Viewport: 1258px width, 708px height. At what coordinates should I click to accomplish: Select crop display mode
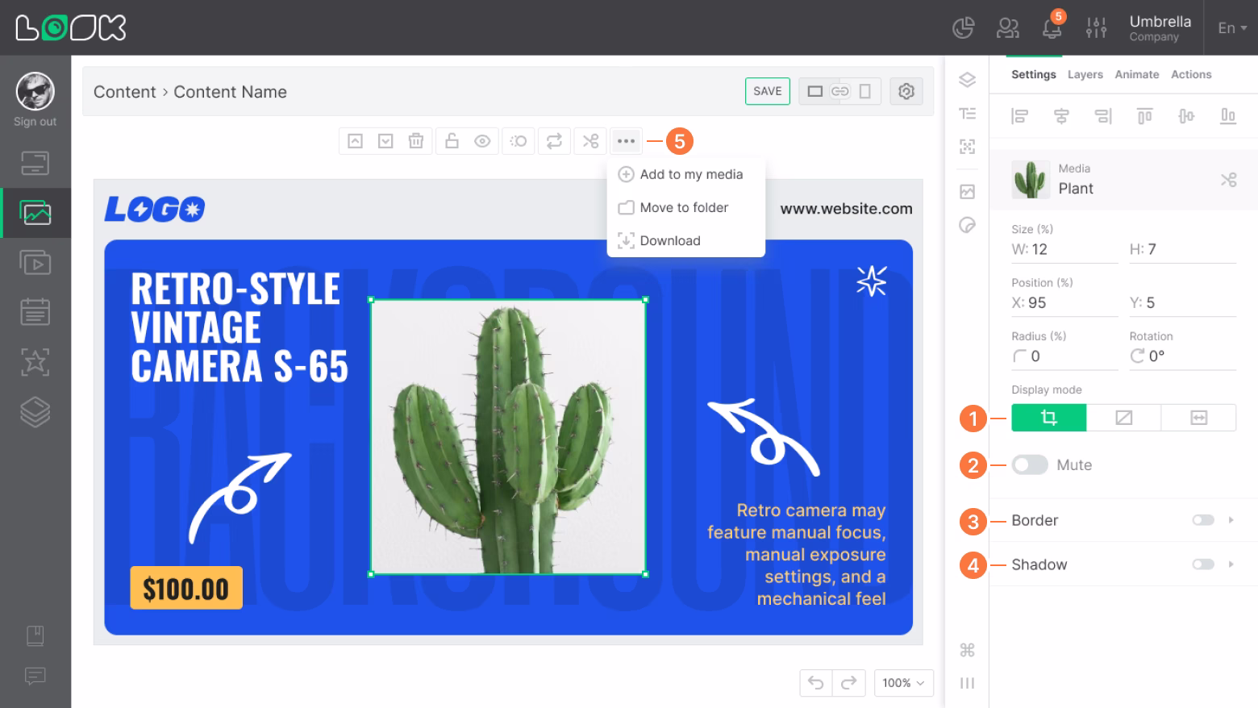(x=1048, y=418)
